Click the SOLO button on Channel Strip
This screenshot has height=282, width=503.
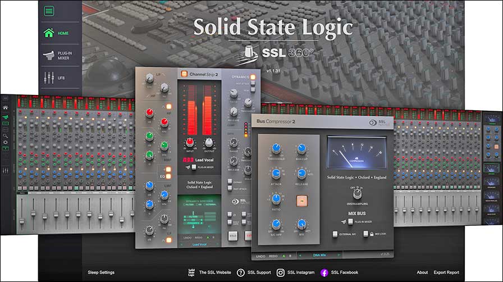[233, 236]
